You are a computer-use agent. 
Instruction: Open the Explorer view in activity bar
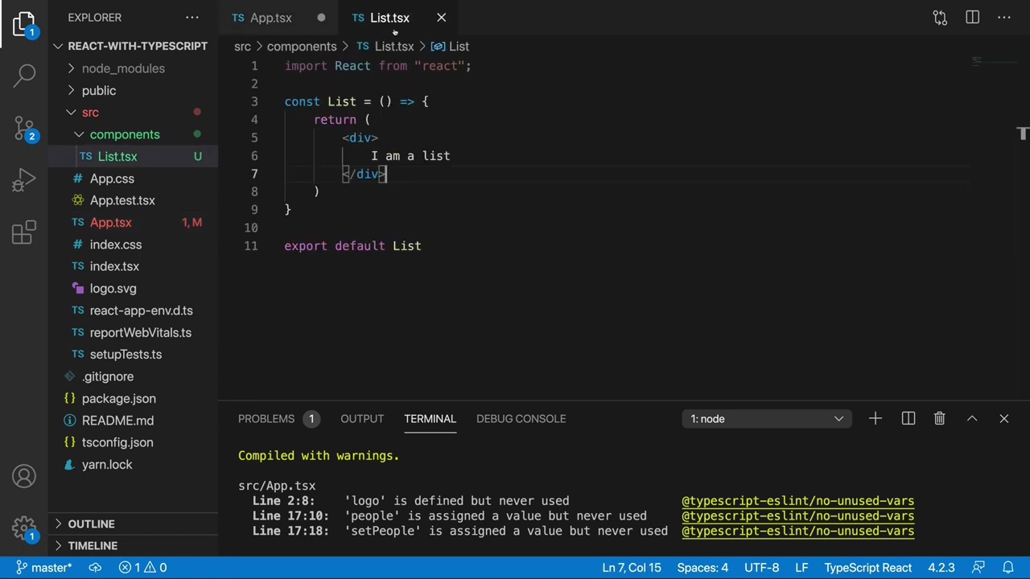[x=24, y=24]
